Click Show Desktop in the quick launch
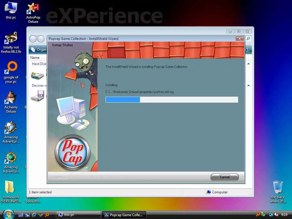The image size is (292, 219). coord(21,215)
